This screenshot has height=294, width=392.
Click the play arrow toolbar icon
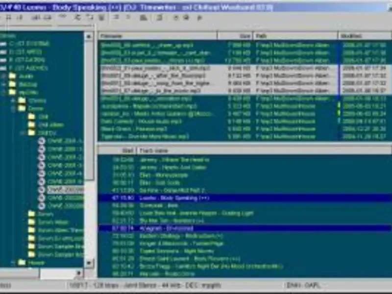click(199, 18)
